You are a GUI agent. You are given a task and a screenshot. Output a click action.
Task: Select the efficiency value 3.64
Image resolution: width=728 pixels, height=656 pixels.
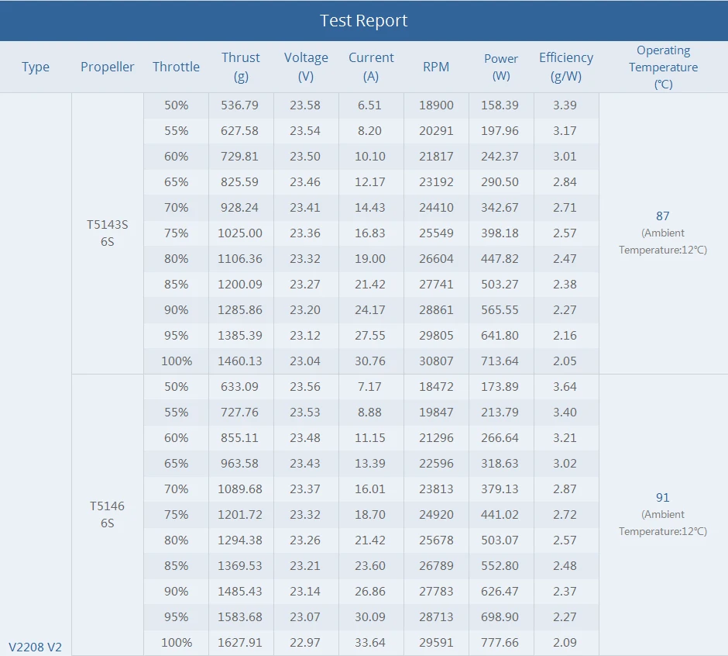pyautogui.click(x=565, y=386)
